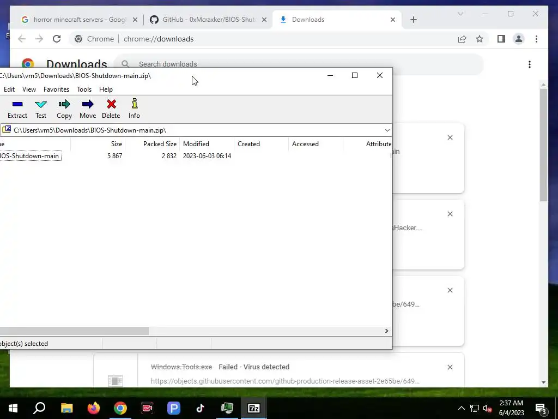Click the packed size value 2 832
The height and width of the screenshot is (419, 558).
(169, 155)
